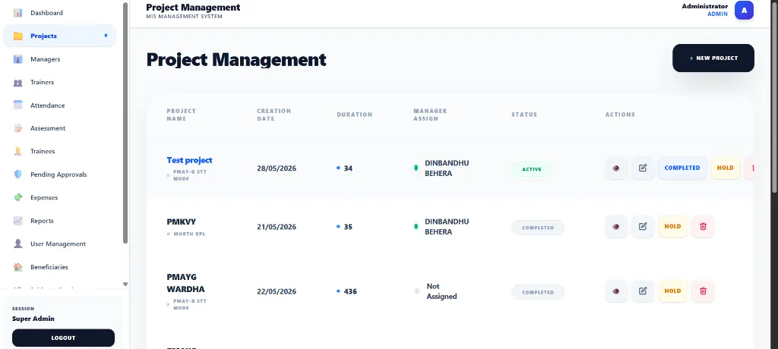This screenshot has height=349, width=778.
Task: Click the duration value 436
Action: pos(350,291)
